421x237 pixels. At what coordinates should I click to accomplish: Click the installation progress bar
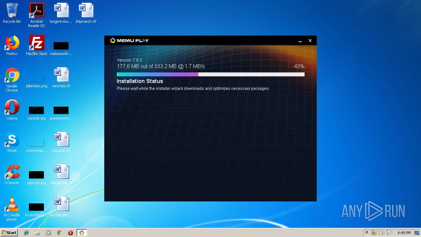(210, 74)
